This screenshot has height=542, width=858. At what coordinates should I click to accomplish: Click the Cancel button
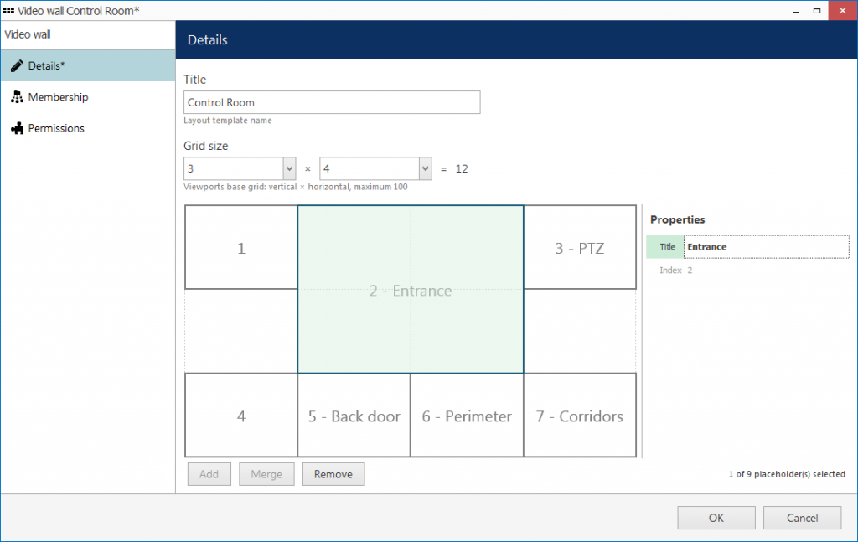pos(802,518)
